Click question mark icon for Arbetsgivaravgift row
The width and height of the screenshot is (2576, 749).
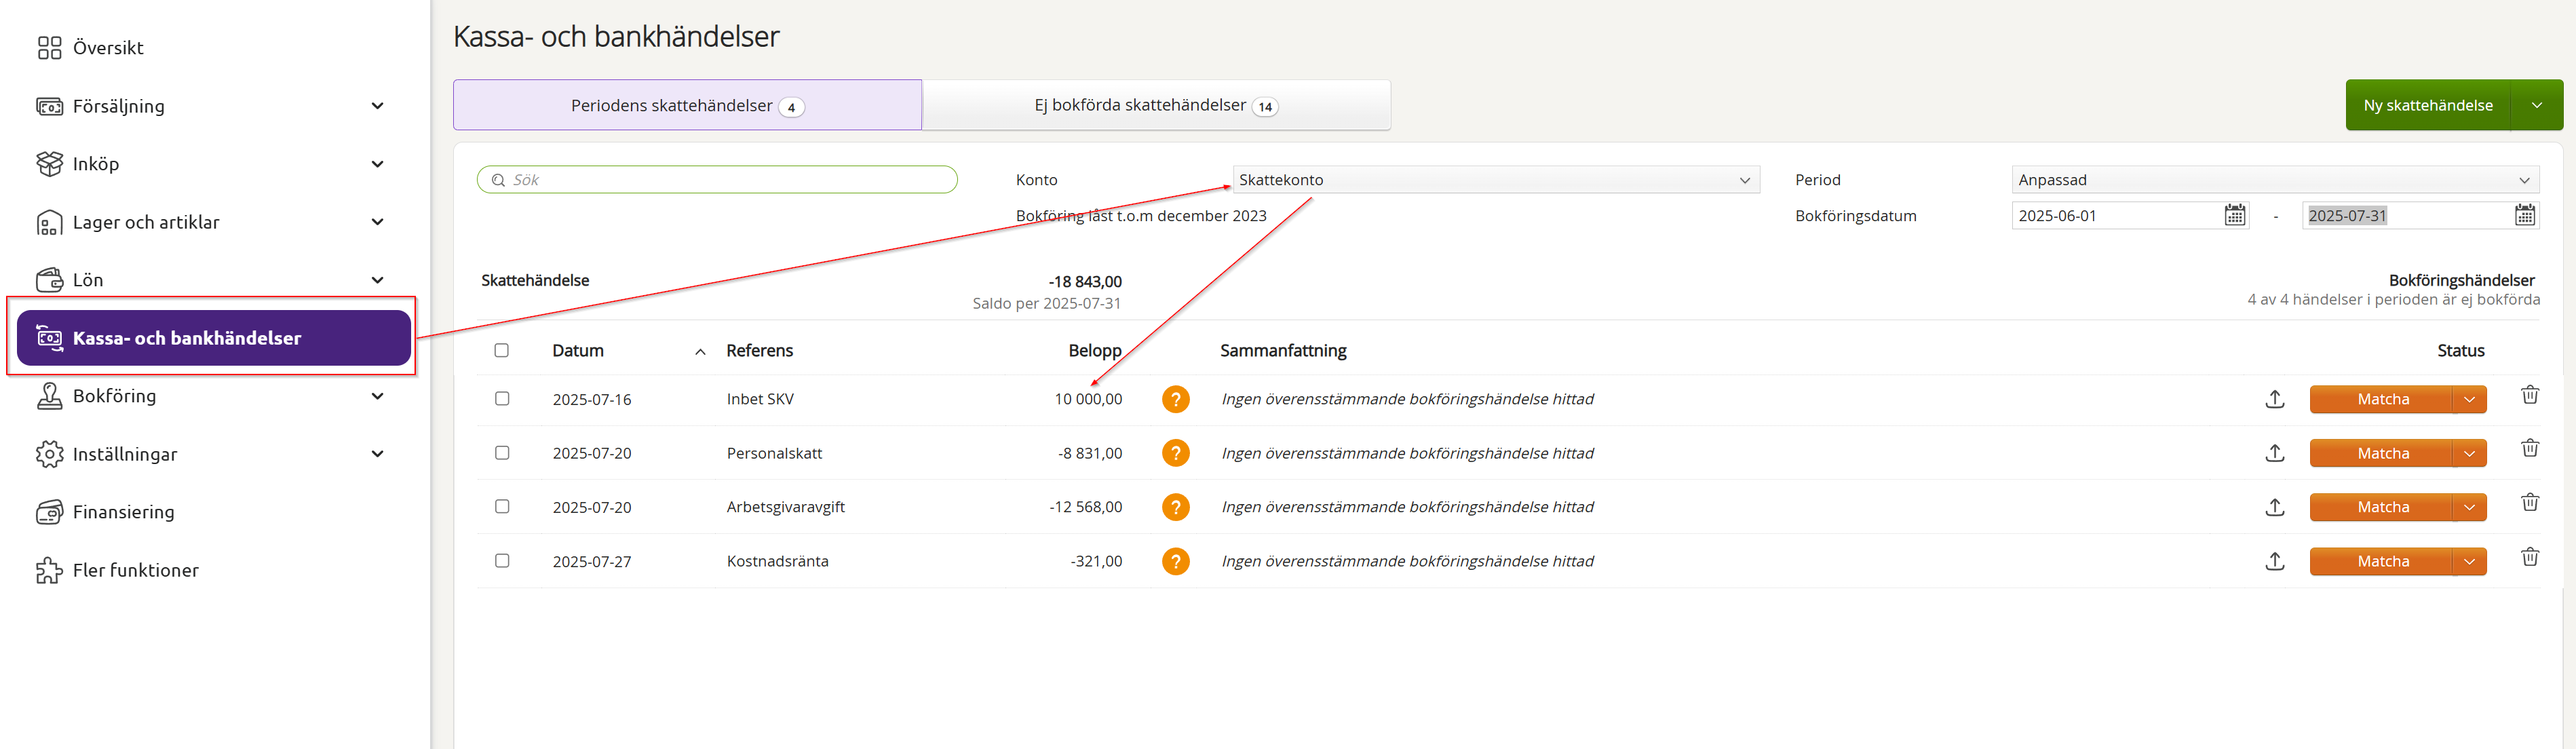[x=1175, y=507]
